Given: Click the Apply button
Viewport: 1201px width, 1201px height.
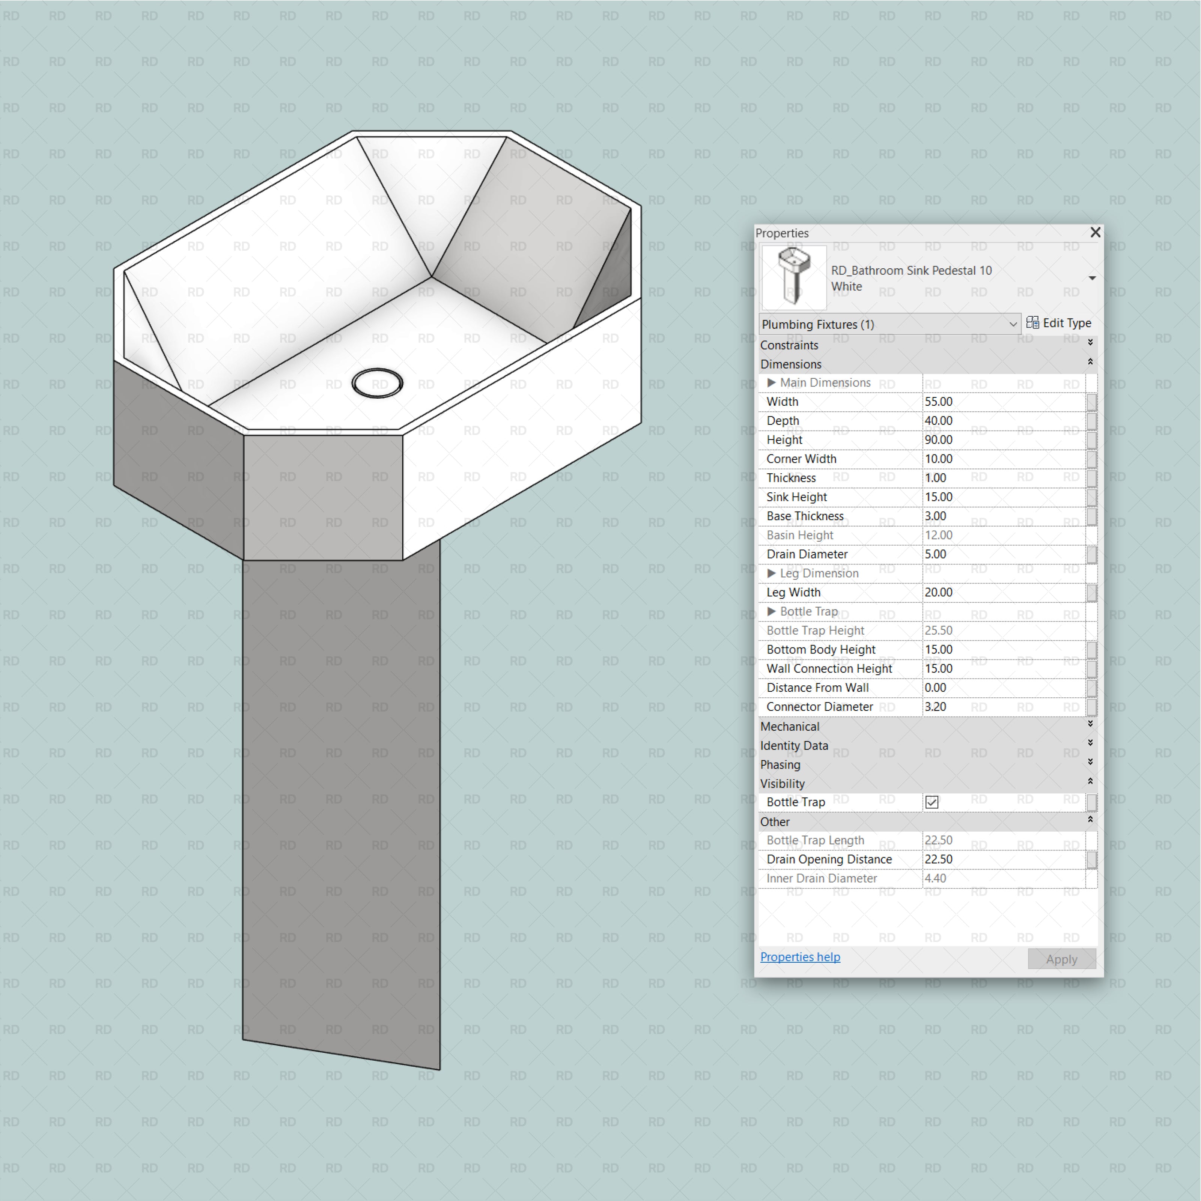Looking at the screenshot, I should coord(1062,959).
